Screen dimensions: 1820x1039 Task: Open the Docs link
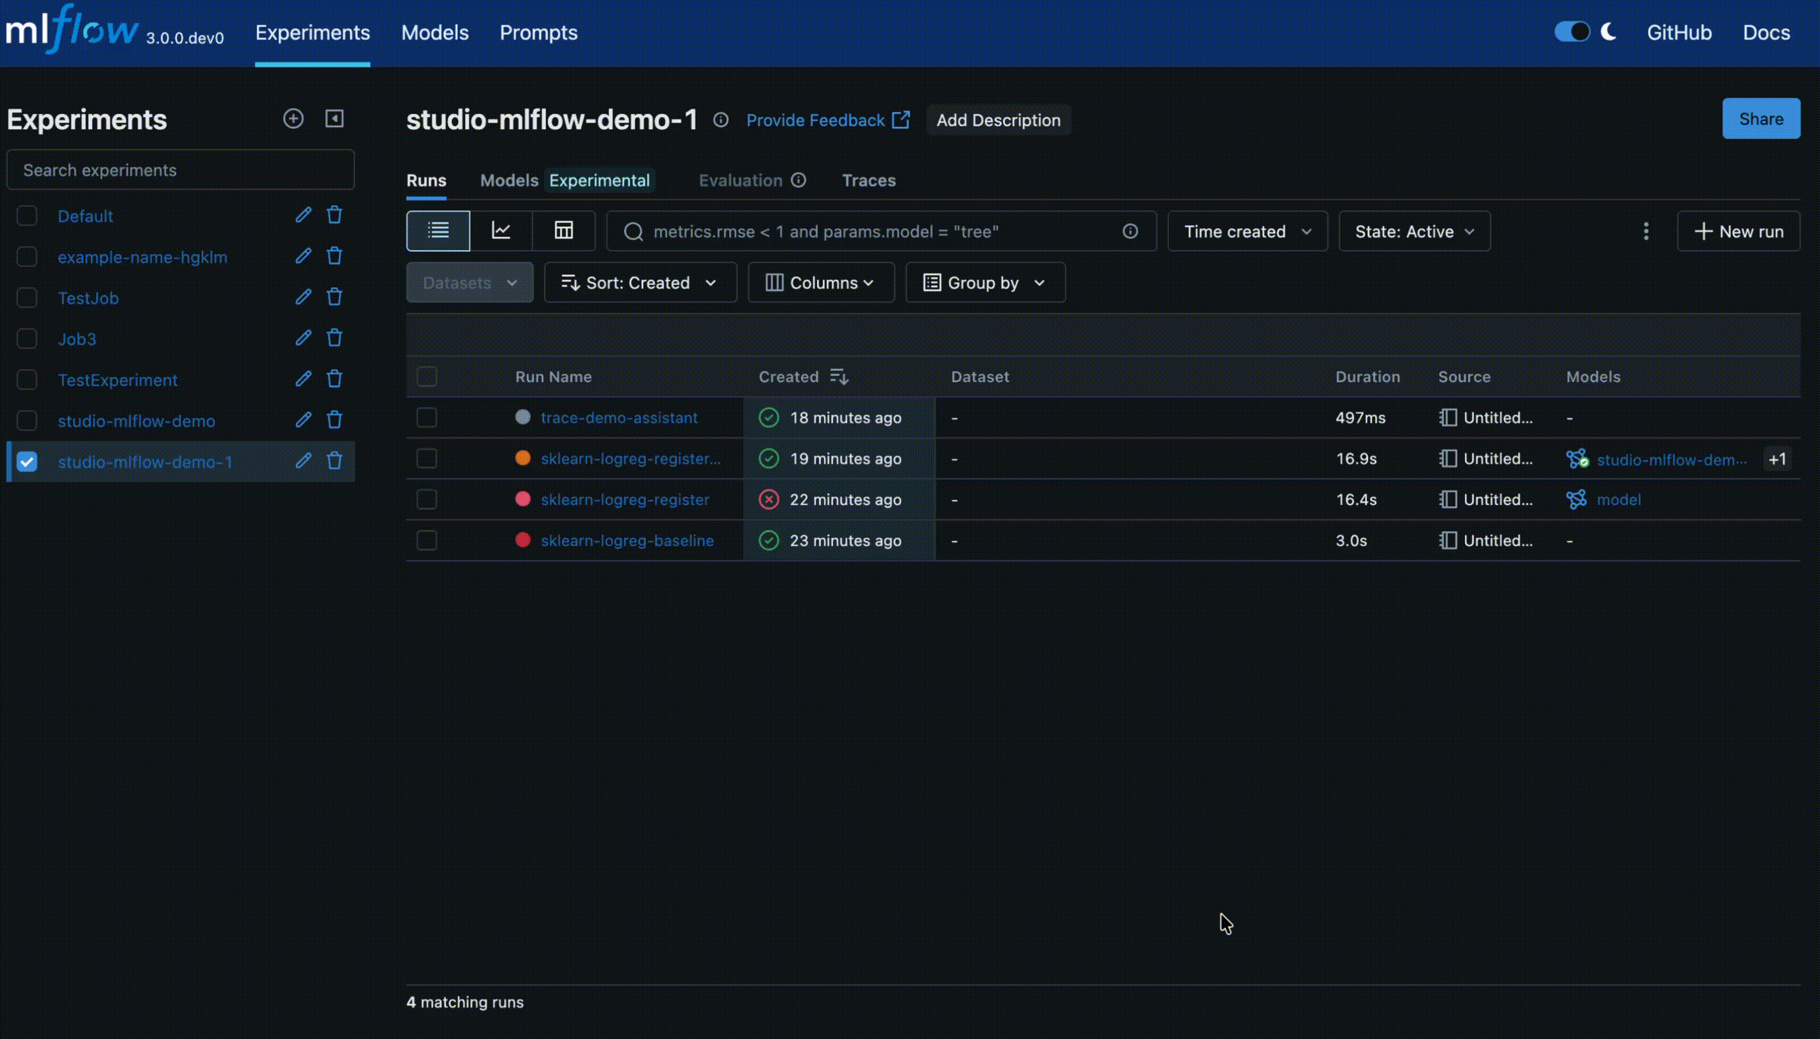point(1766,33)
